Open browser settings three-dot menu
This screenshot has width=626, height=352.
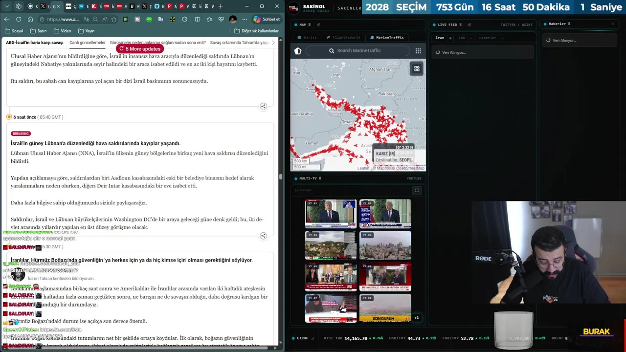(x=245, y=19)
